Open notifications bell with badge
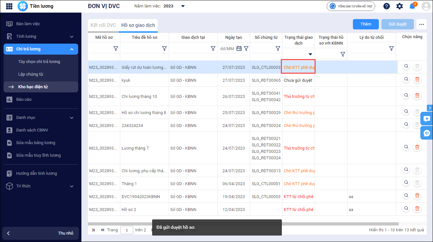The height and width of the screenshot is (242, 433). click(413, 6)
